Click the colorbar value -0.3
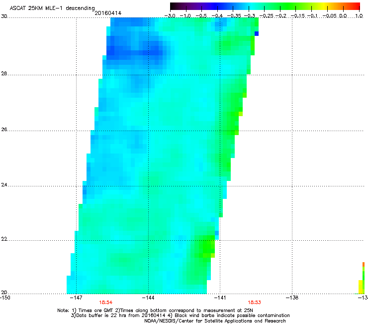The height and width of the screenshot is (324, 368). [250, 16]
